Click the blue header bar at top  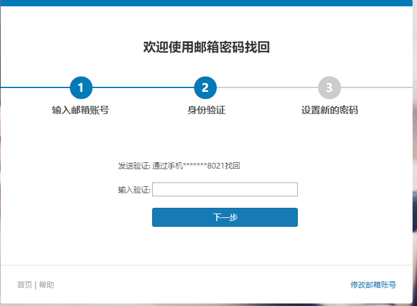(208, 3)
